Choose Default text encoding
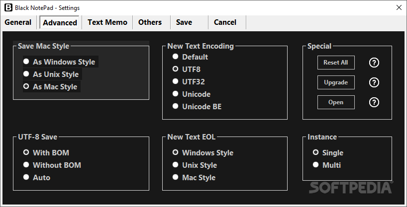Viewport: 407px width, 207px height. tap(190, 57)
